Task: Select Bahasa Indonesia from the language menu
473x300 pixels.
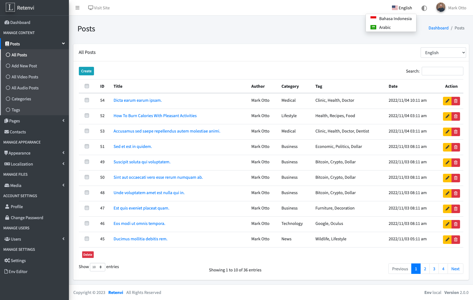Action: 395,18
